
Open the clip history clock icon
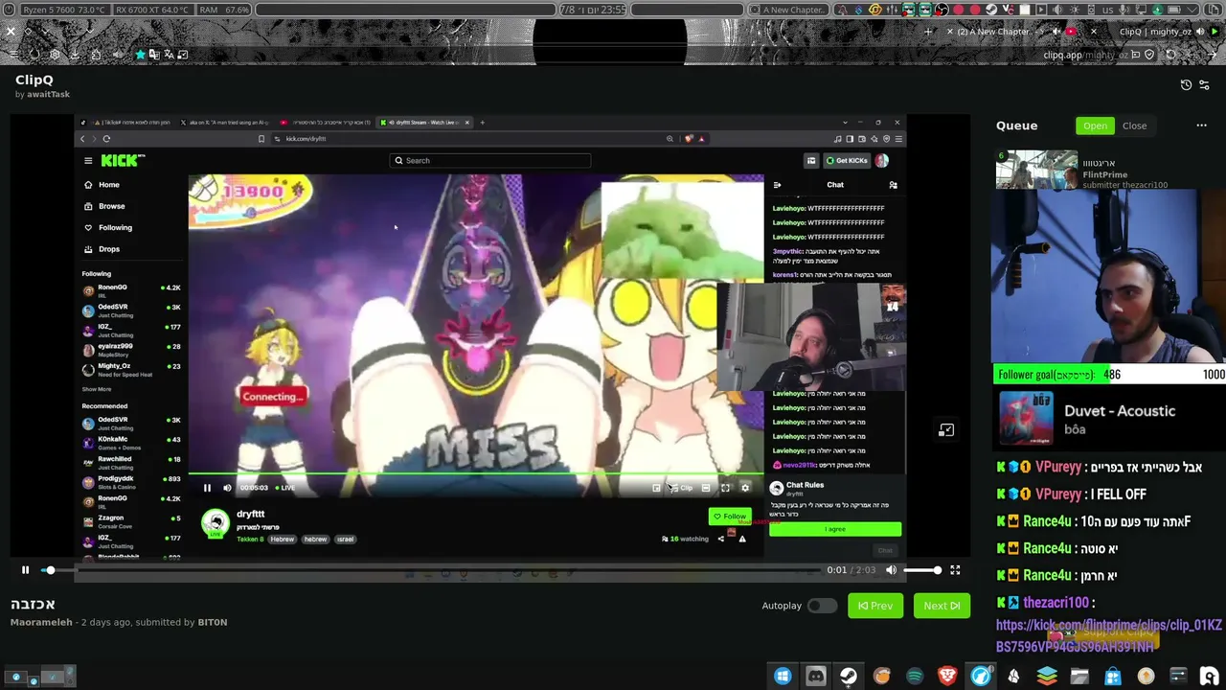point(1186,84)
